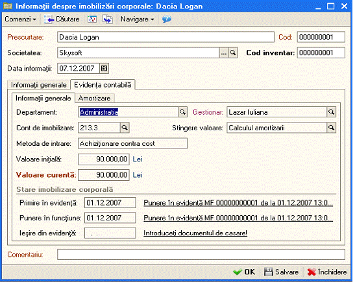Click ellipsis button in Societatea field
The height and width of the screenshot is (282, 355).
click(x=224, y=53)
